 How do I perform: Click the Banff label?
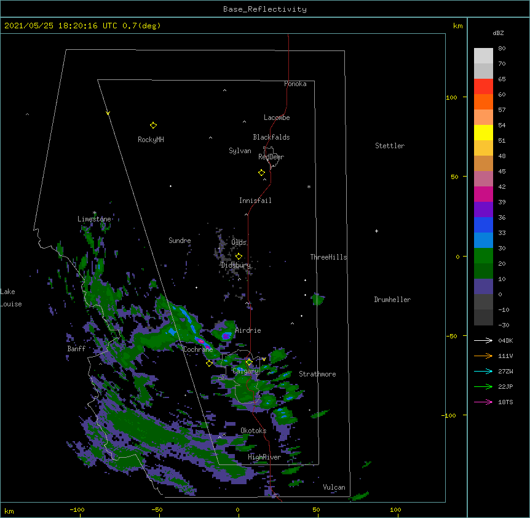76,349
